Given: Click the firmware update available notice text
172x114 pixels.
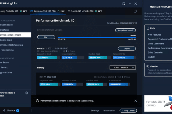Looking at the screenshot, I should (x=8, y=94).
